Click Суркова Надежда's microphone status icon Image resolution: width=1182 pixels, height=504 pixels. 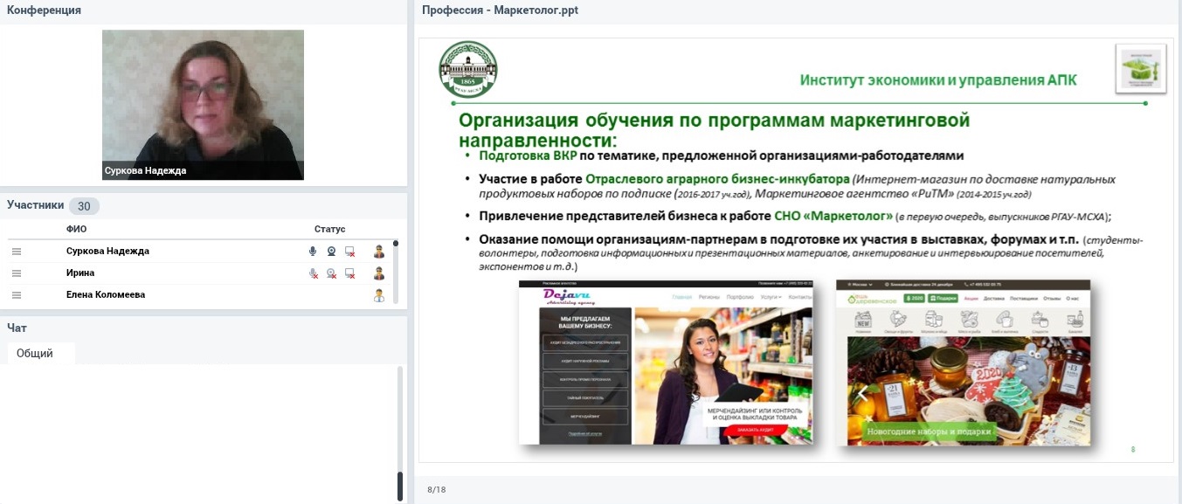313,252
